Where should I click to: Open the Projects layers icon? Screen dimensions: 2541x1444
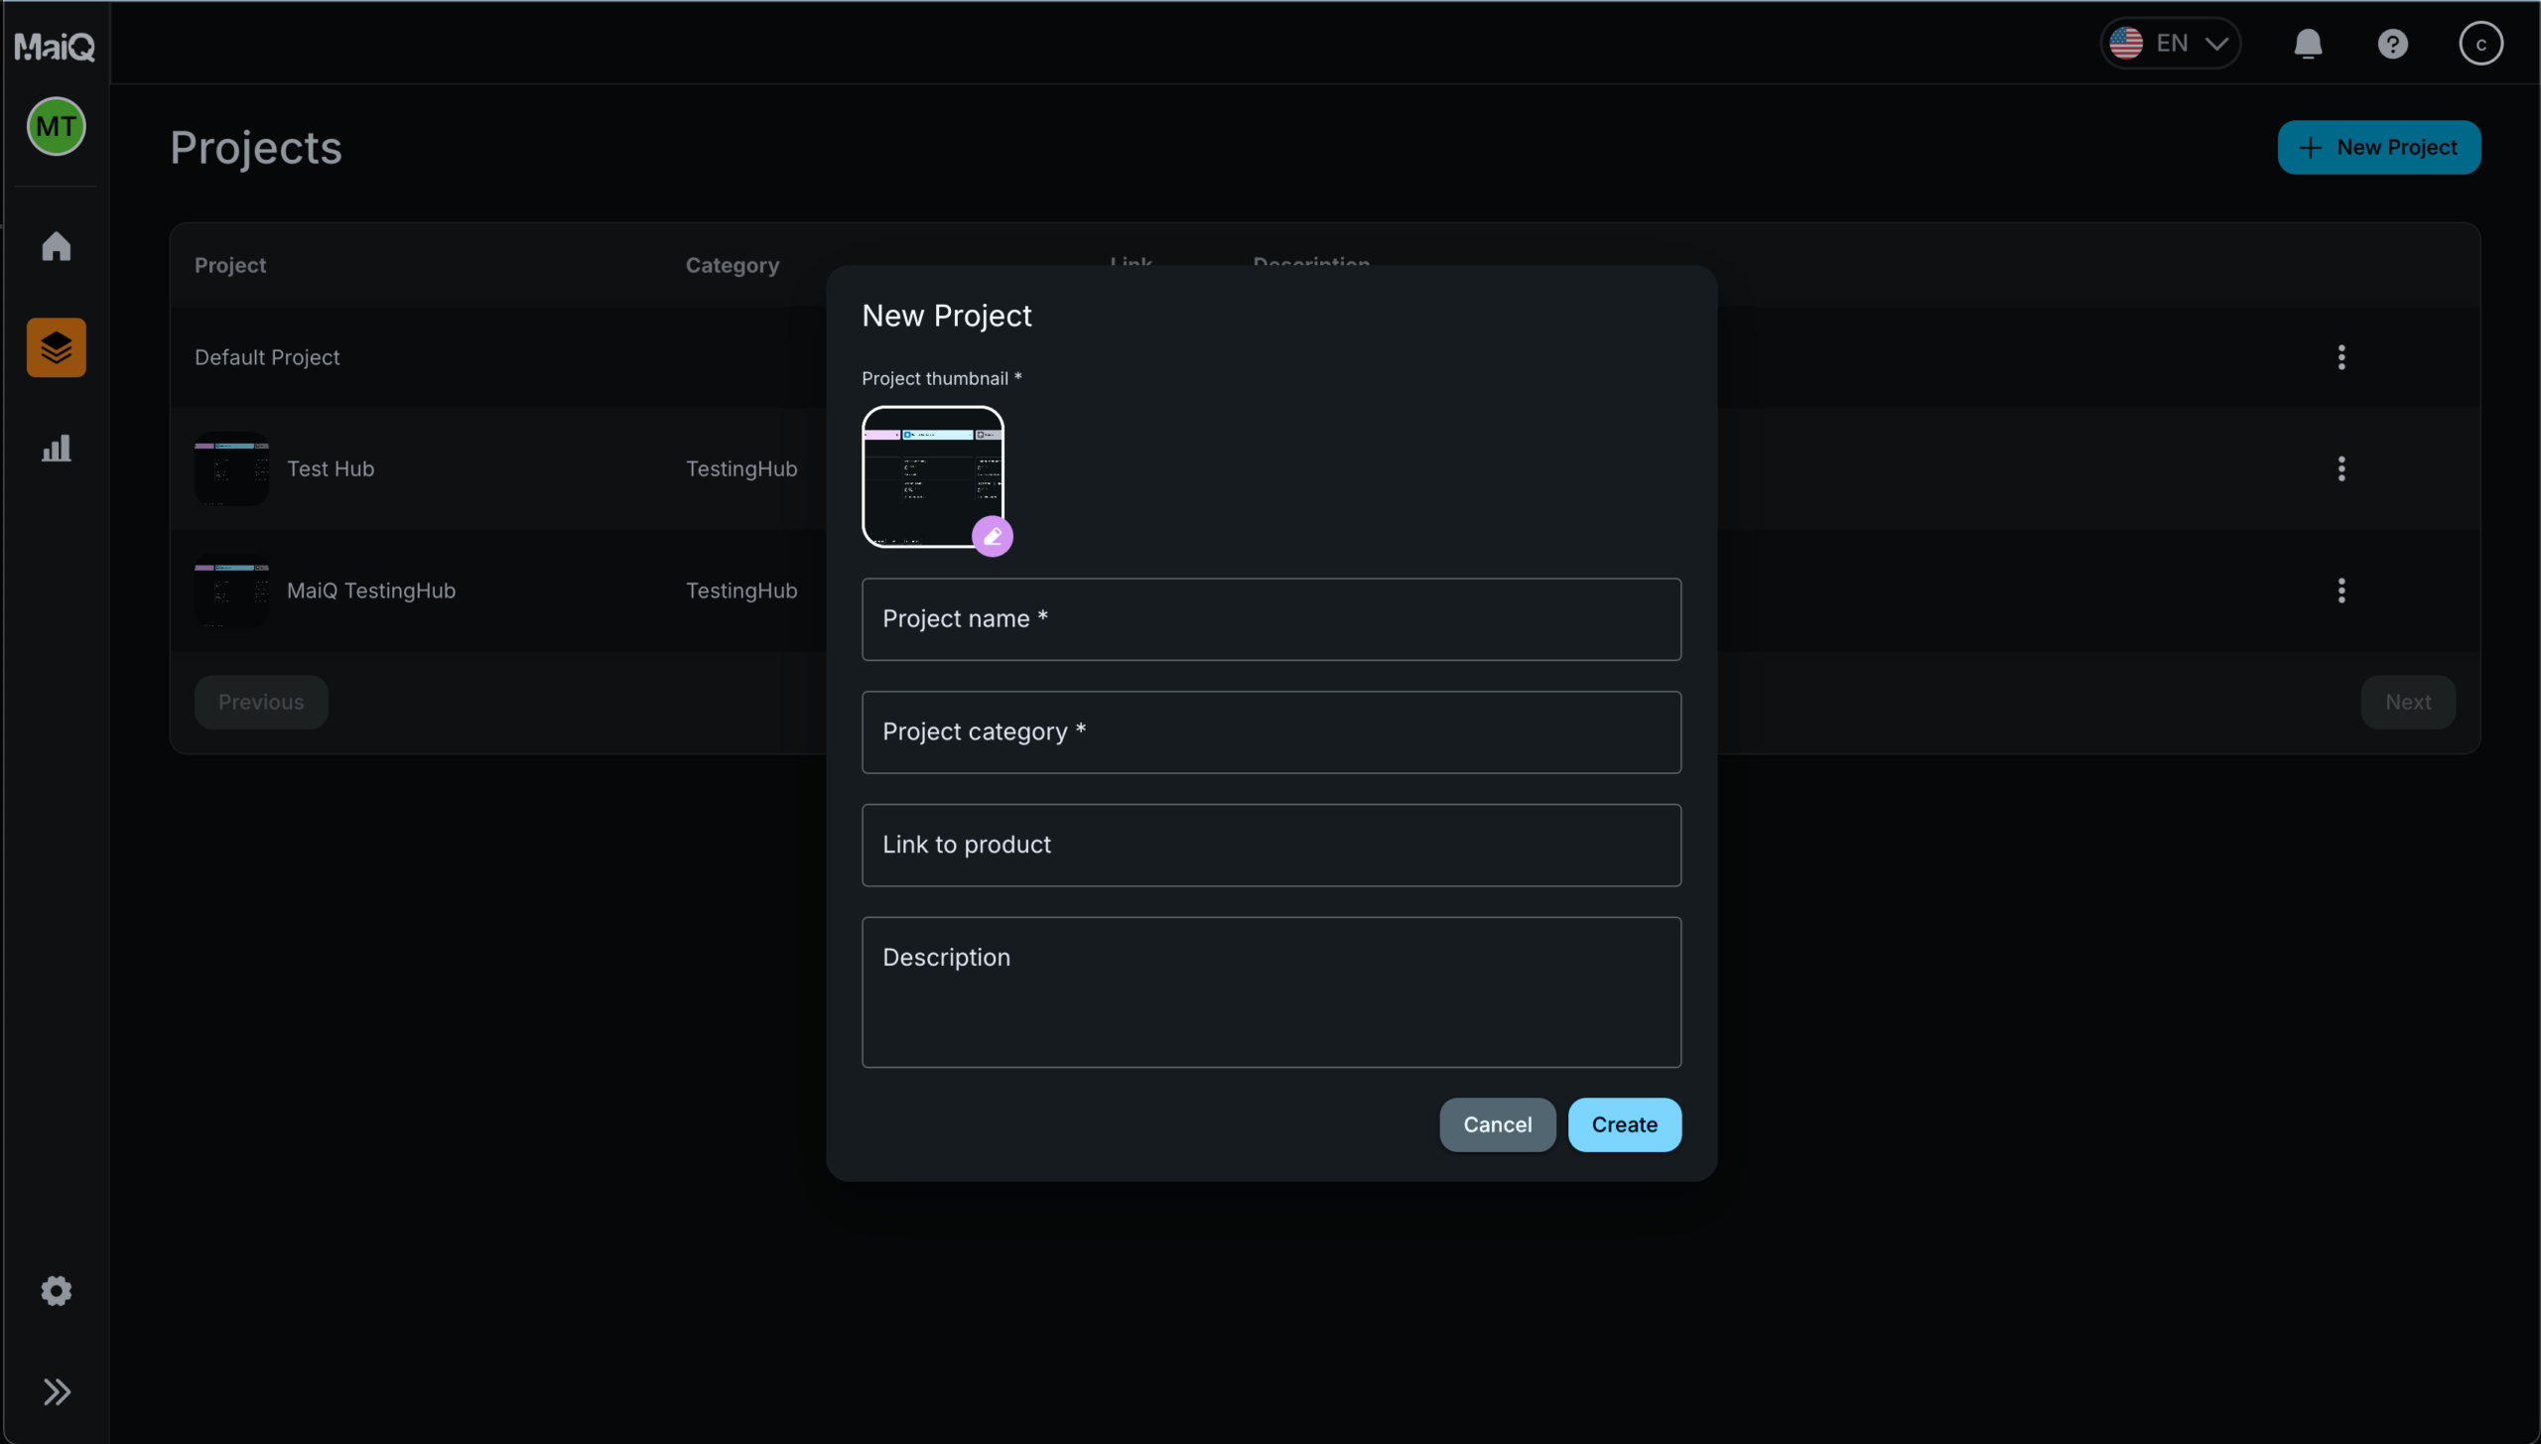pos(56,347)
